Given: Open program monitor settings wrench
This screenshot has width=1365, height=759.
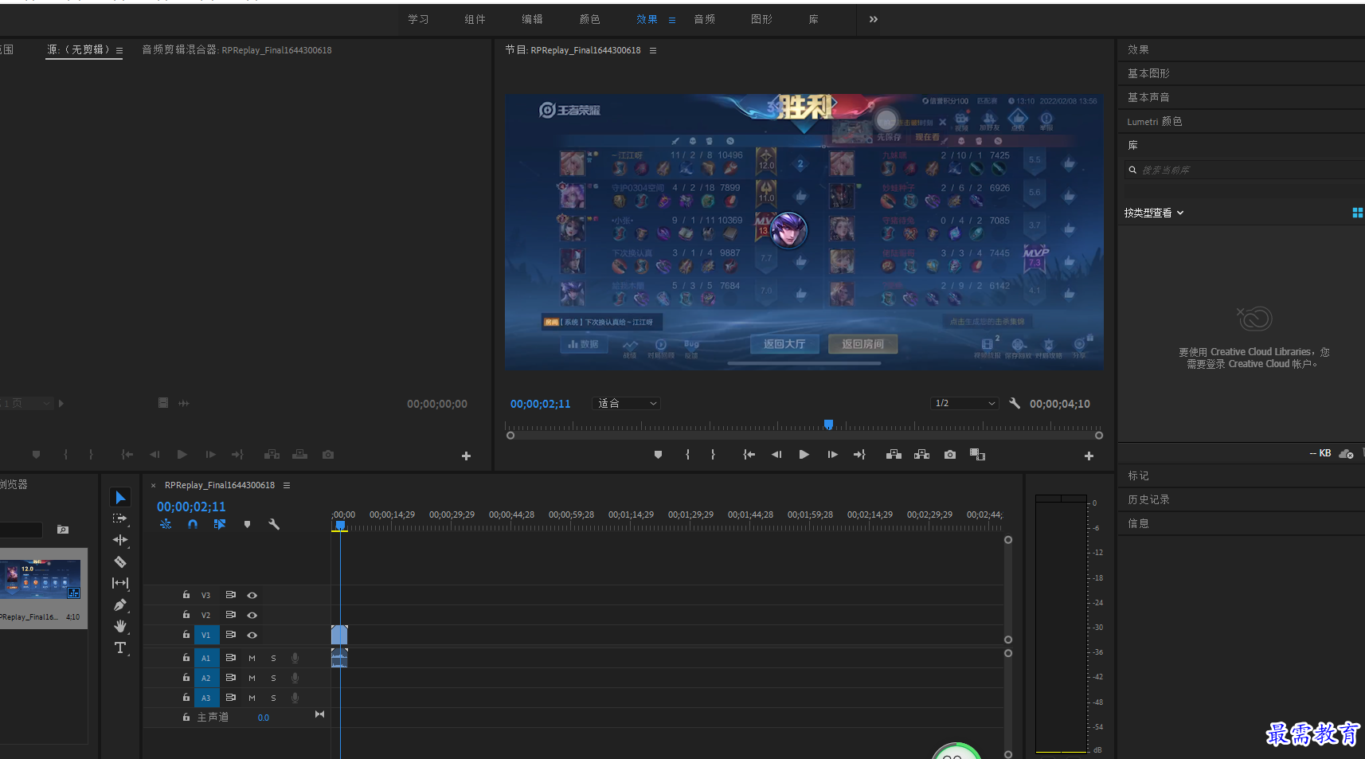Looking at the screenshot, I should tap(1015, 403).
